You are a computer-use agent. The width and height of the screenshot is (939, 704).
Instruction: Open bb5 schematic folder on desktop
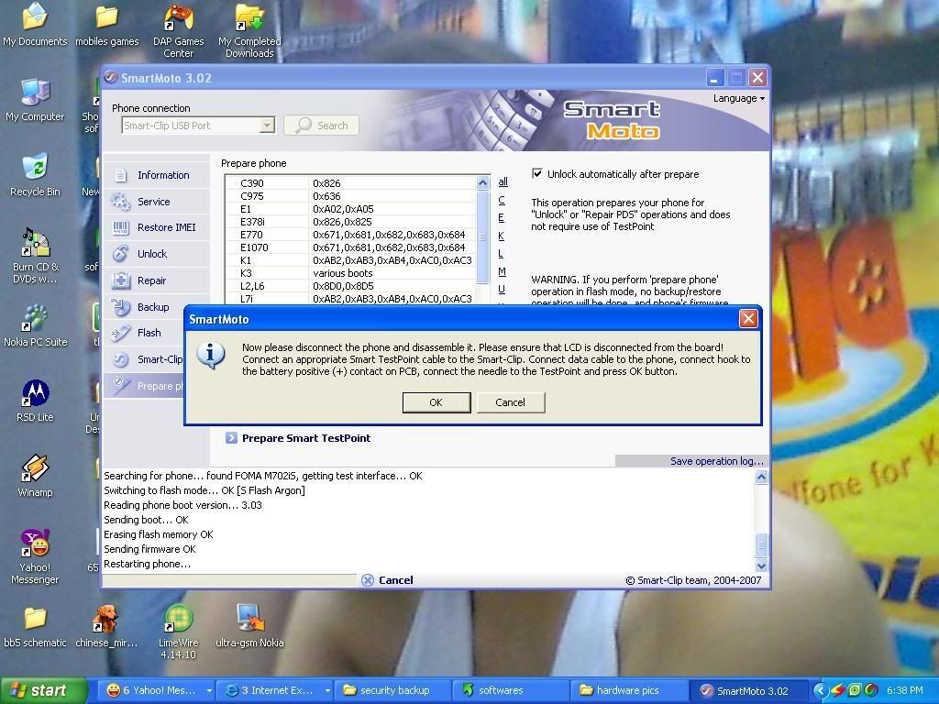pos(35,626)
